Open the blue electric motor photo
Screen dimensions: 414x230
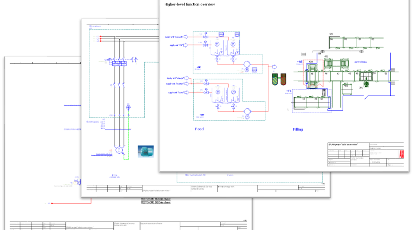click(146, 151)
